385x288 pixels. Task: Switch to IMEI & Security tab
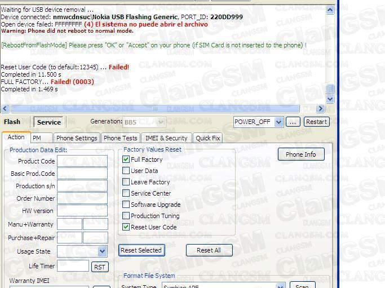click(166, 138)
